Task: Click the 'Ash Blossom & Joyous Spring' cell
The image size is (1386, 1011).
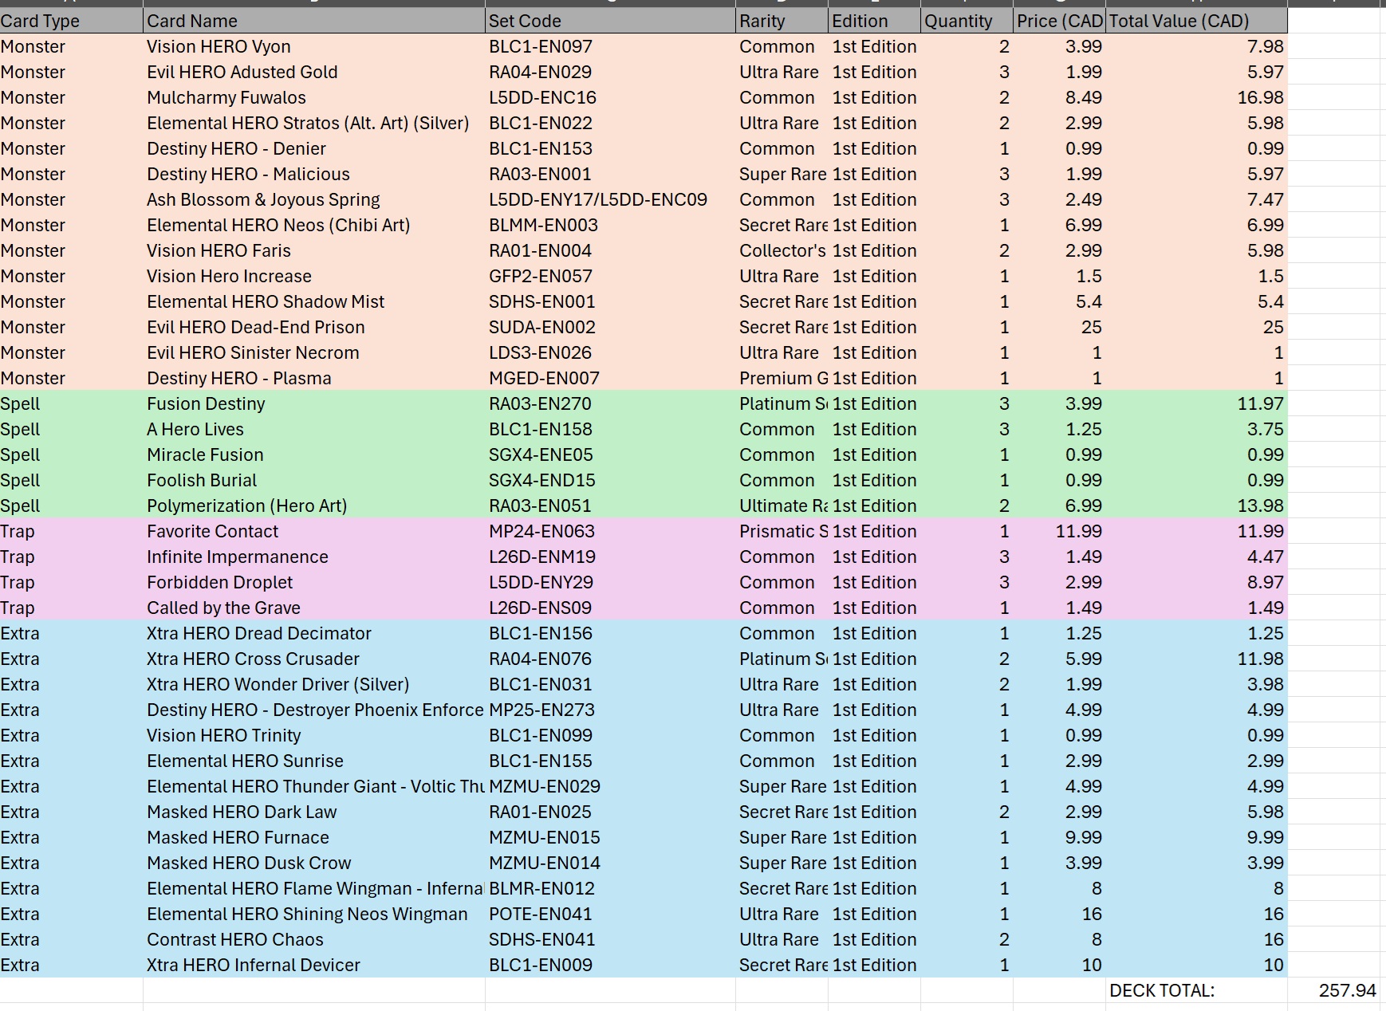Action: click(x=314, y=199)
